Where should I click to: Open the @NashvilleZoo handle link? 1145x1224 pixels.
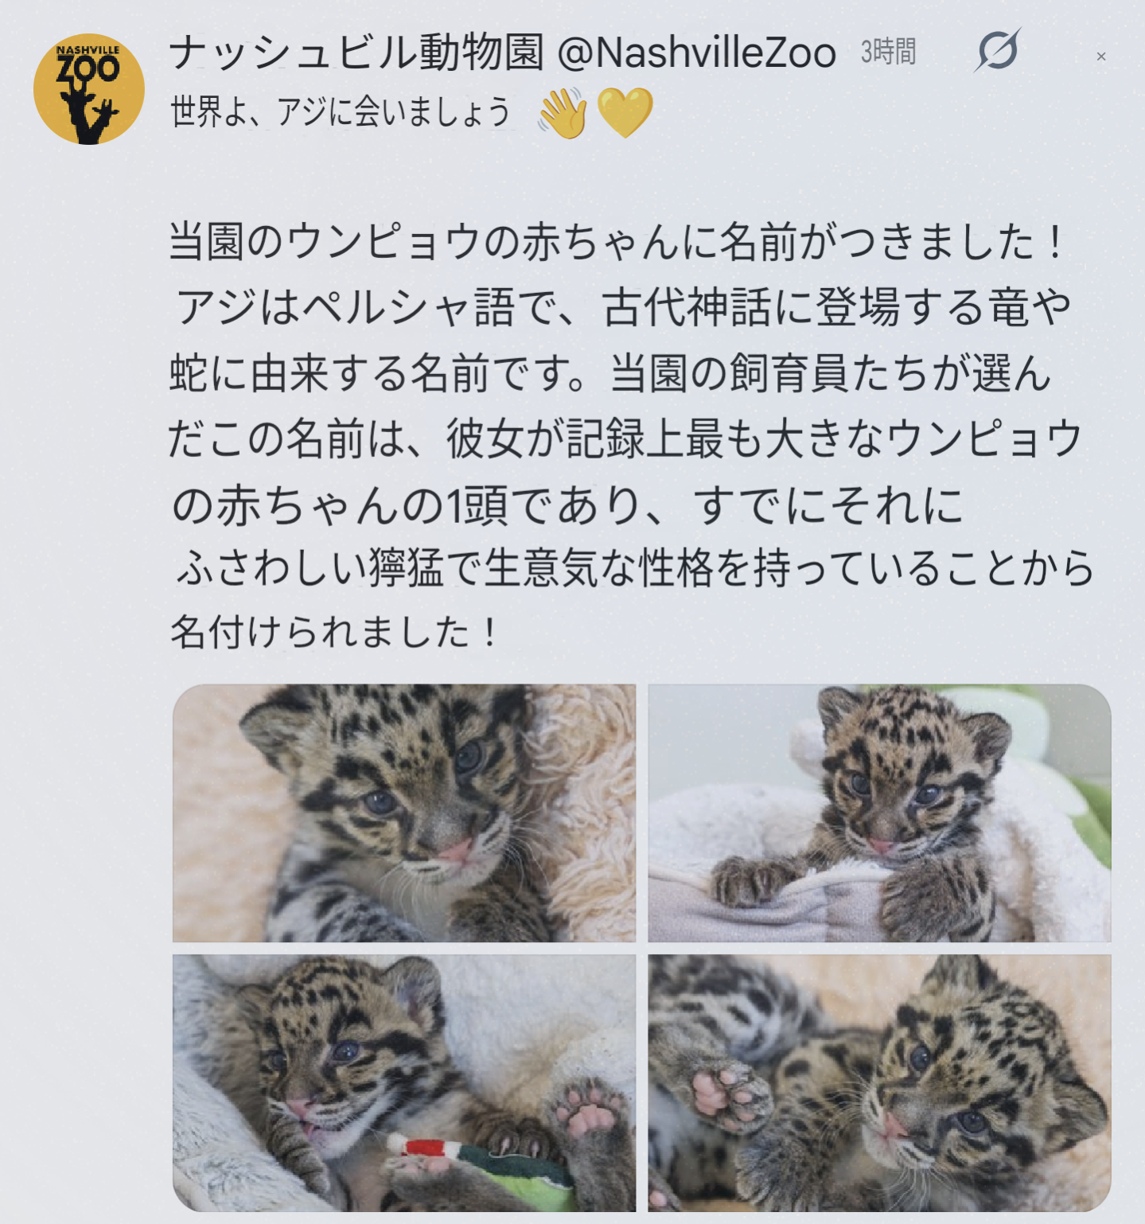[x=696, y=53]
